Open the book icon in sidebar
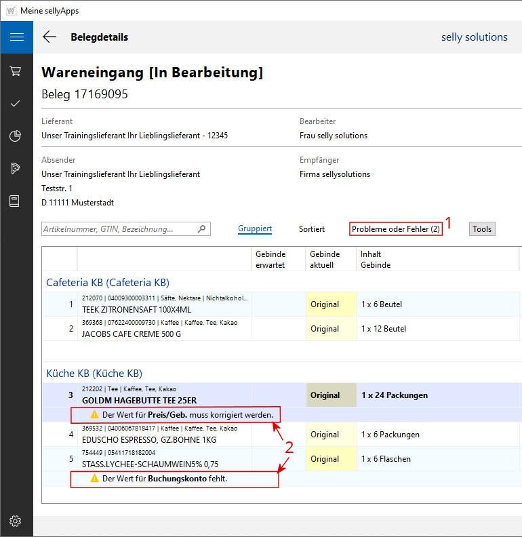This screenshot has width=522, height=537. pos(16,201)
